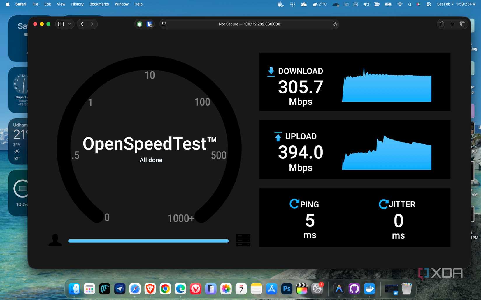Image resolution: width=481 pixels, height=300 pixels.
Task: Click the blue test progress bar
Action: (x=148, y=241)
